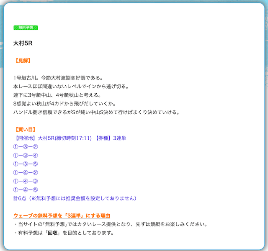This screenshot has width=268, height=251.
Task: Click the green 無料予想 badge
Action: click(26, 28)
